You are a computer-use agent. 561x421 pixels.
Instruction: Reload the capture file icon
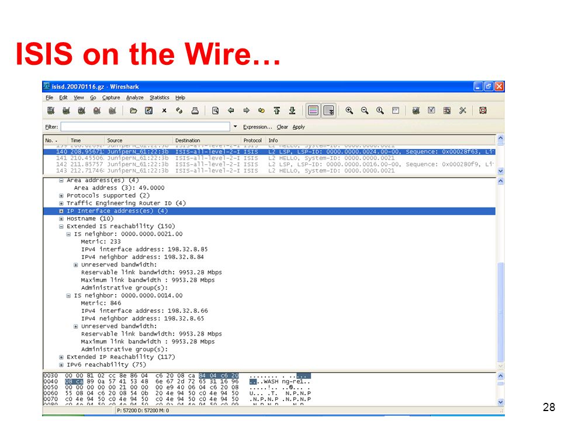pyautogui.click(x=179, y=111)
